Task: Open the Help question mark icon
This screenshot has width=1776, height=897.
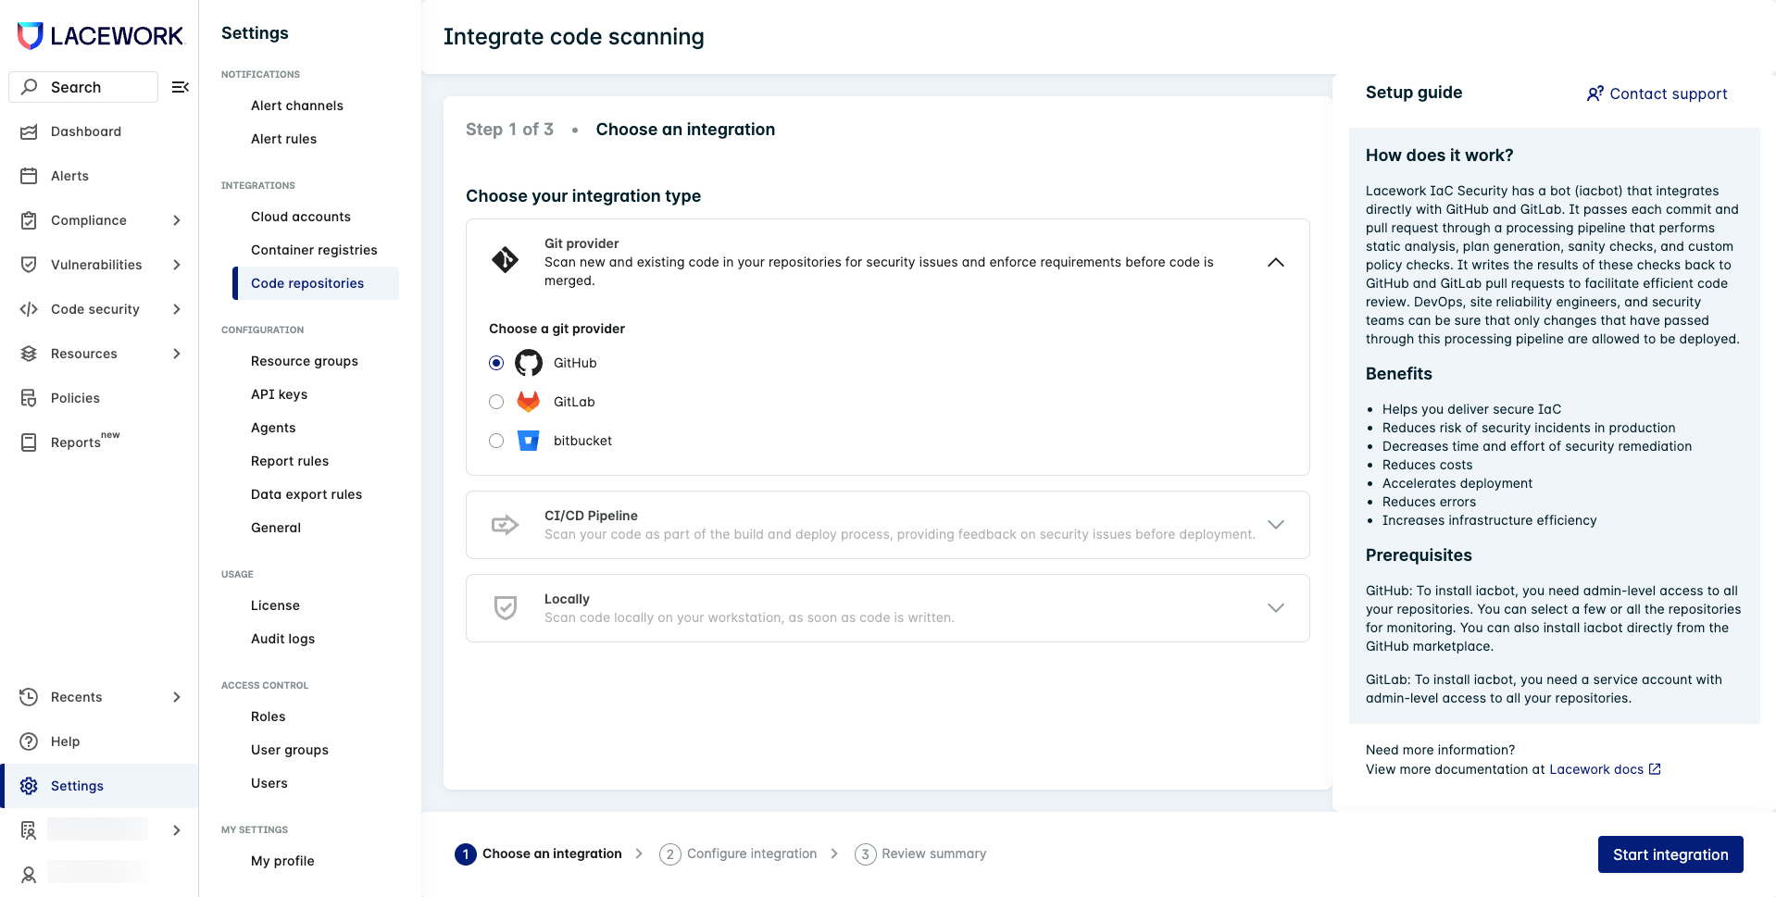Action: [x=29, y=741]
